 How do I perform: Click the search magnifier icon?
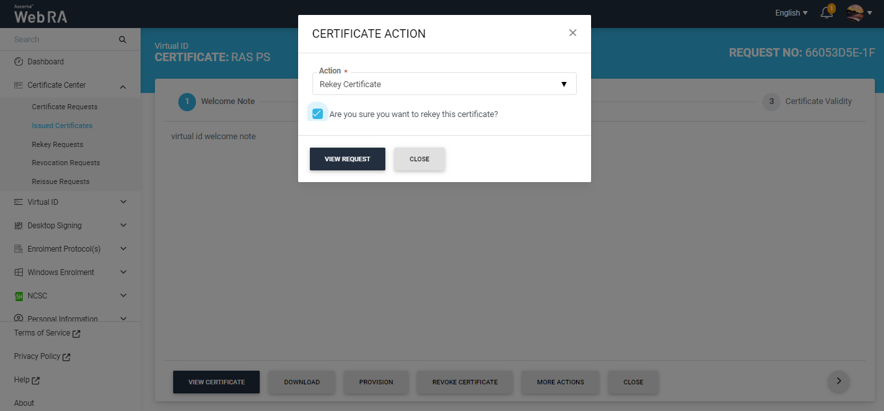click(122, 40)
